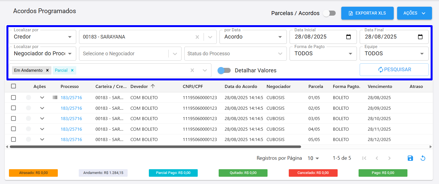Open the AÇÕES menu button

pos(414,13)
